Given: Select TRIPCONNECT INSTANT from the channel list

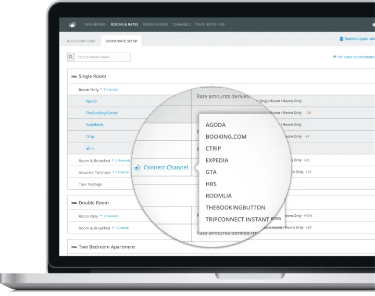Looking at the screenshot, I should tap(238, 219).
